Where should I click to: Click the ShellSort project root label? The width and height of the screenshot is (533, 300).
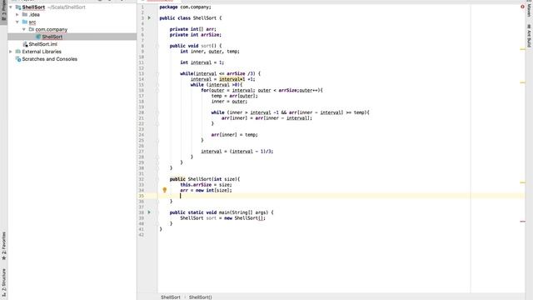pos(33,7)
